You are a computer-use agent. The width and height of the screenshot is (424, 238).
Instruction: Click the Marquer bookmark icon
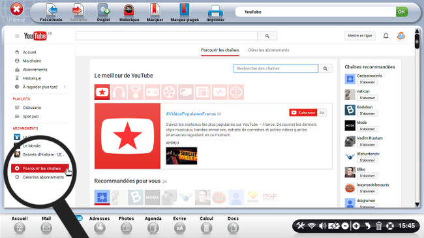click(x=155, y=10)
